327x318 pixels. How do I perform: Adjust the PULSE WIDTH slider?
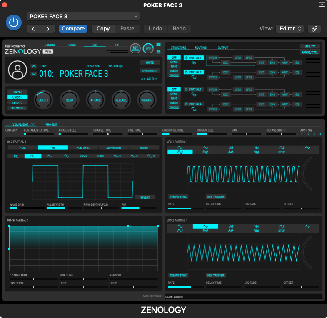tap(64, 208)
